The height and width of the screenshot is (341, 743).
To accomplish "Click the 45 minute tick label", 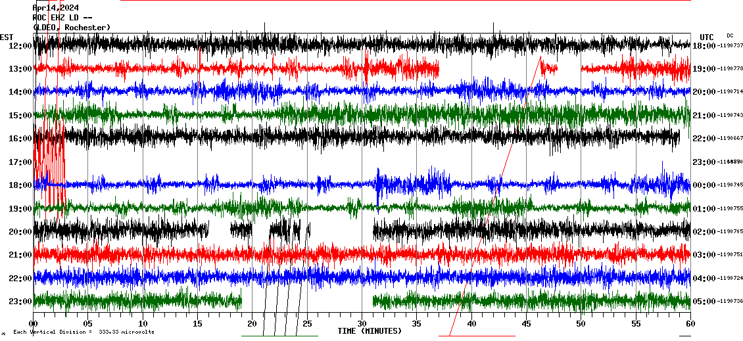I will (526, 323).
